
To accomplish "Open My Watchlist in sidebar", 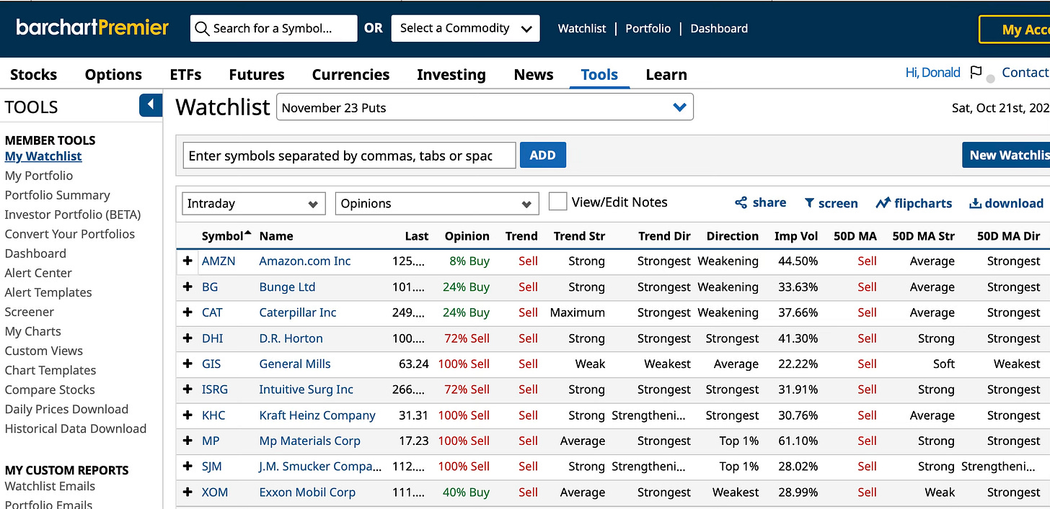I will tap(43, 156).
